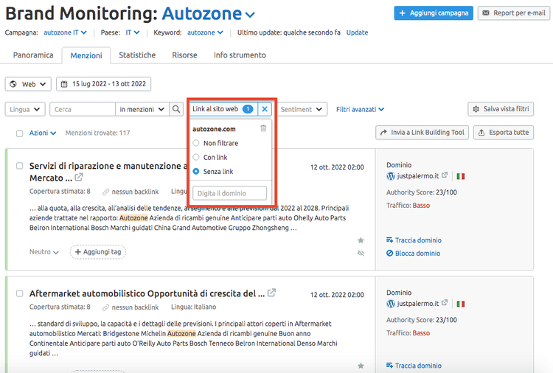
Task: Open the Lingua filter dropdown
Action: 25,109
